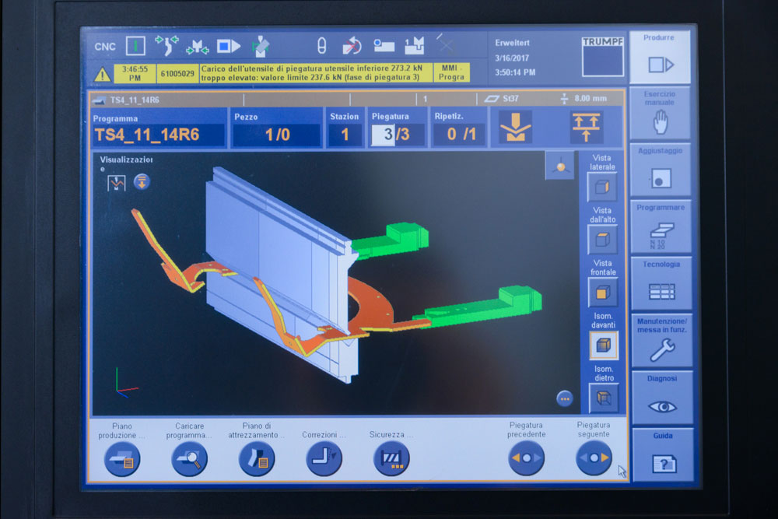The width and height of the screenshot is (778, 519).
Task: Select Isom. davanti isometric view
Action: pyautogui.click(x=604, y=345)
